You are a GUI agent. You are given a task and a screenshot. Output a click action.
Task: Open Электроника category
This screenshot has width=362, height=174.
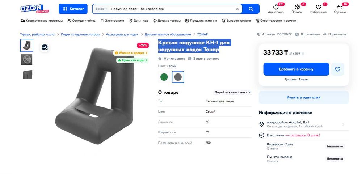[113, 21]
